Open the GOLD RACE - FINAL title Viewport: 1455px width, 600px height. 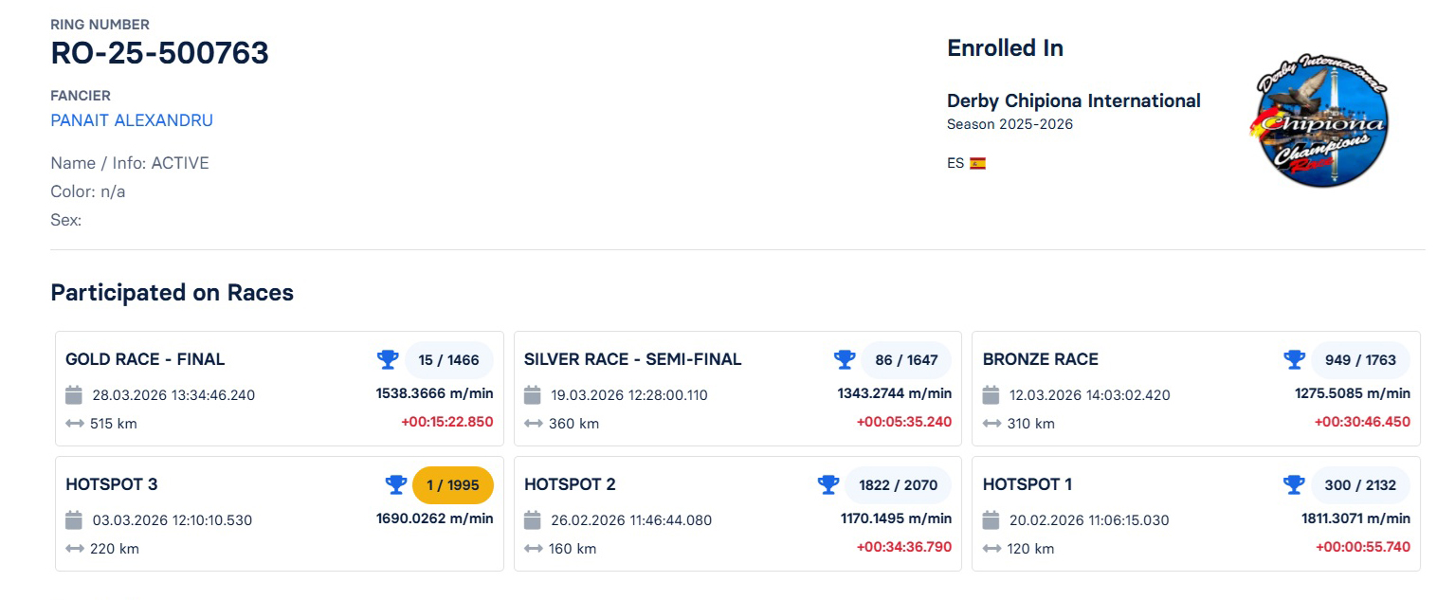pyautogui.click(x=145, y=359)
